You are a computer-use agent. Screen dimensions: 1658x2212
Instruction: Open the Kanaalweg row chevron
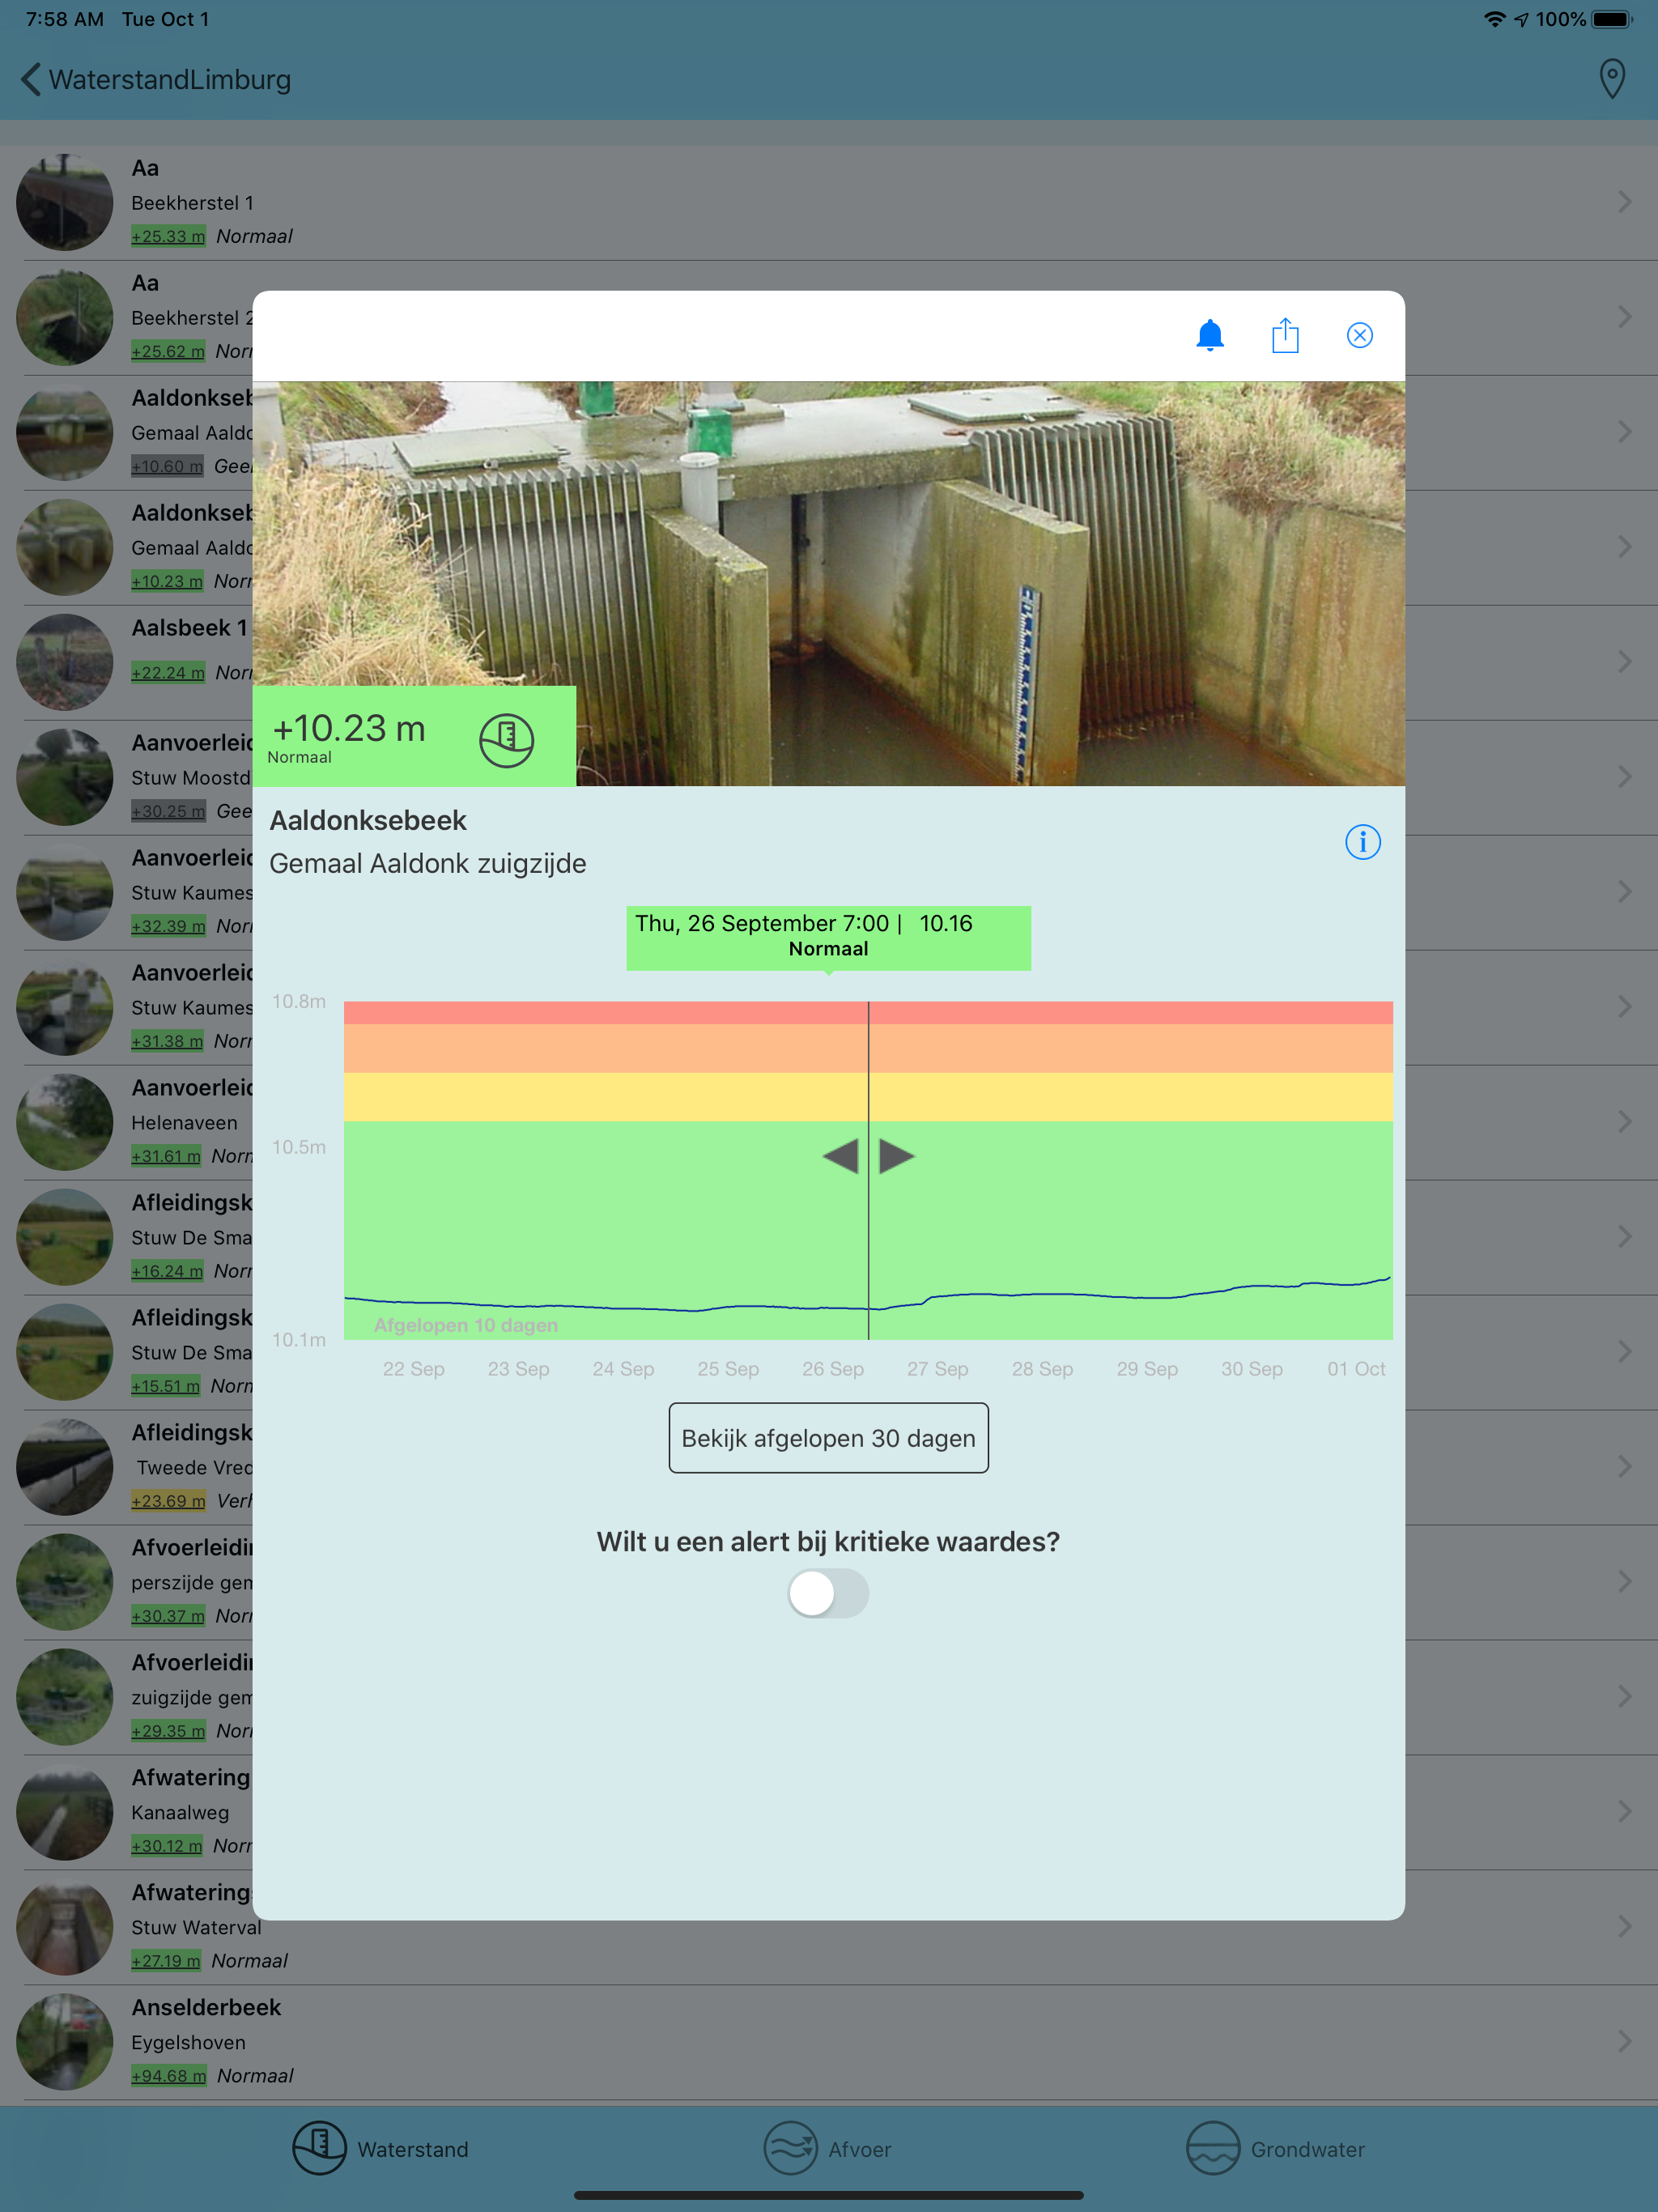pos(1625,1812)
